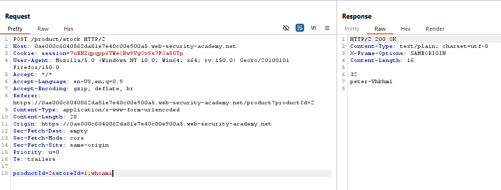501x190 pixels.
Task: Click the peter-Vhkhml response output
Action: point(371,82)
